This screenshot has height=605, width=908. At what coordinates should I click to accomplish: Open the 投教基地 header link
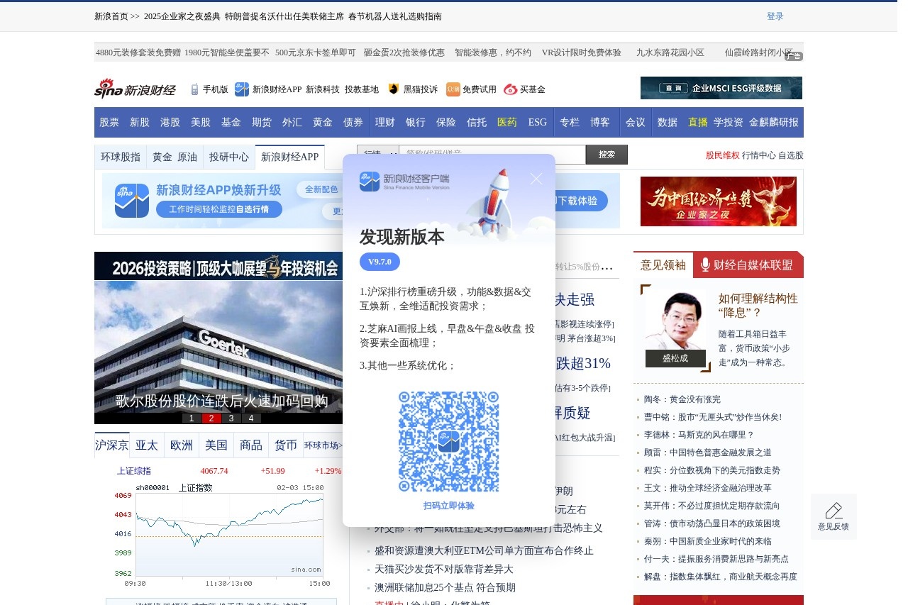click(362, 89)
